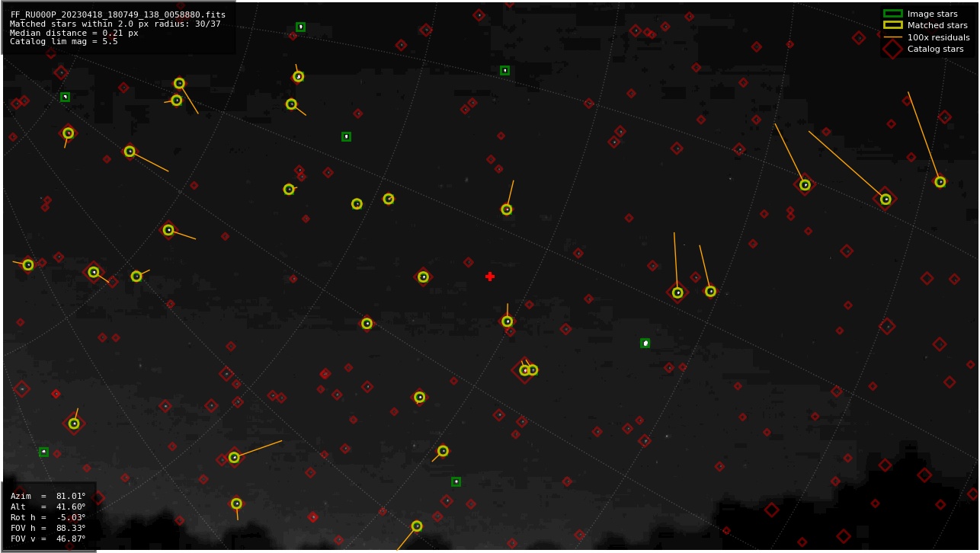Viewport: 980px width, 553px height.
Task: Click the FOV v = 46.87° readout
Action: click(48, 539)
